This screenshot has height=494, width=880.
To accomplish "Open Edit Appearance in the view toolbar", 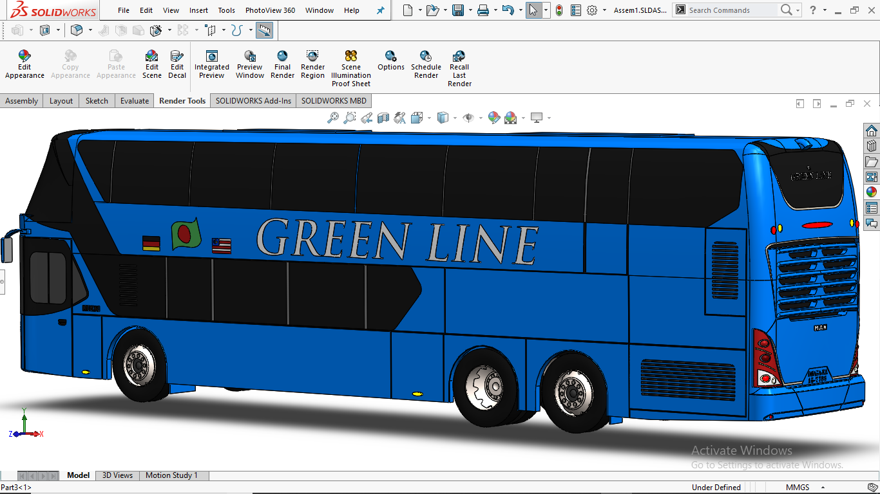I will [x=494, y=118].
